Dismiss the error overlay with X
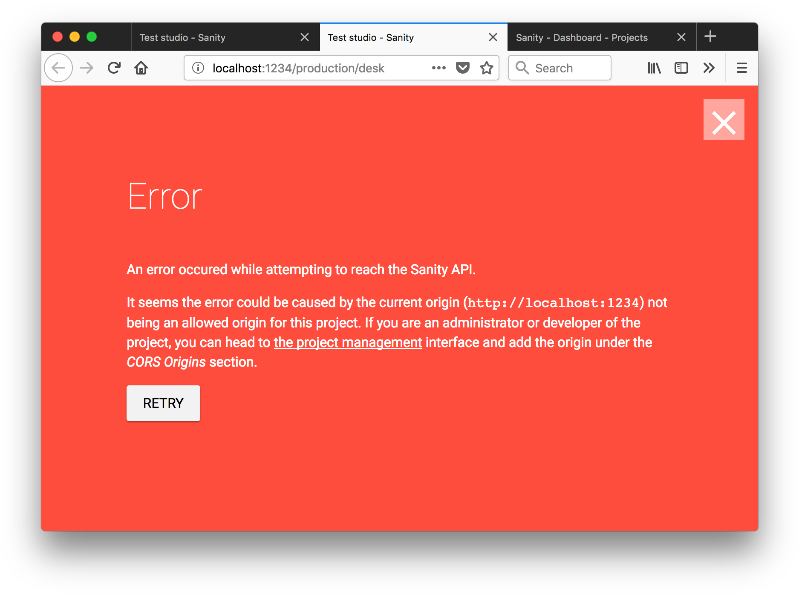Screen dimensions: 799x594 pyautogui.click(x=724, y=120)
